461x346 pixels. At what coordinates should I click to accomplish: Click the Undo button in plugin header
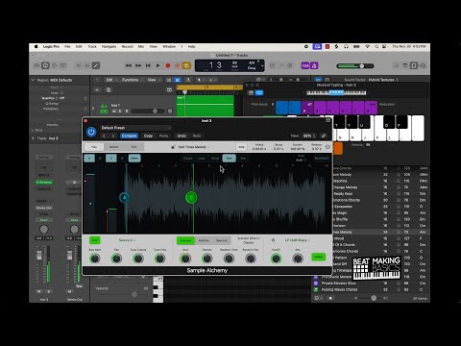182,136
